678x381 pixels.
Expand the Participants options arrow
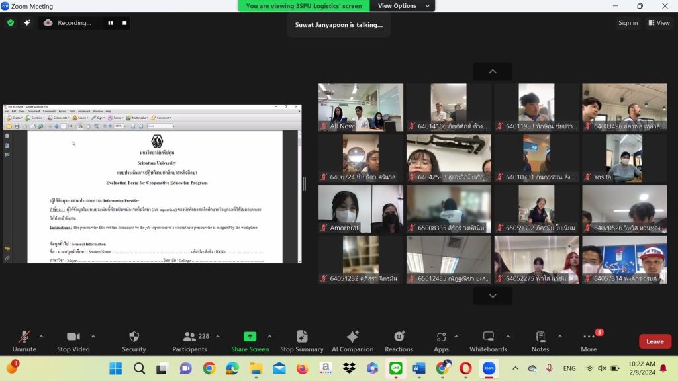[218, 337]
